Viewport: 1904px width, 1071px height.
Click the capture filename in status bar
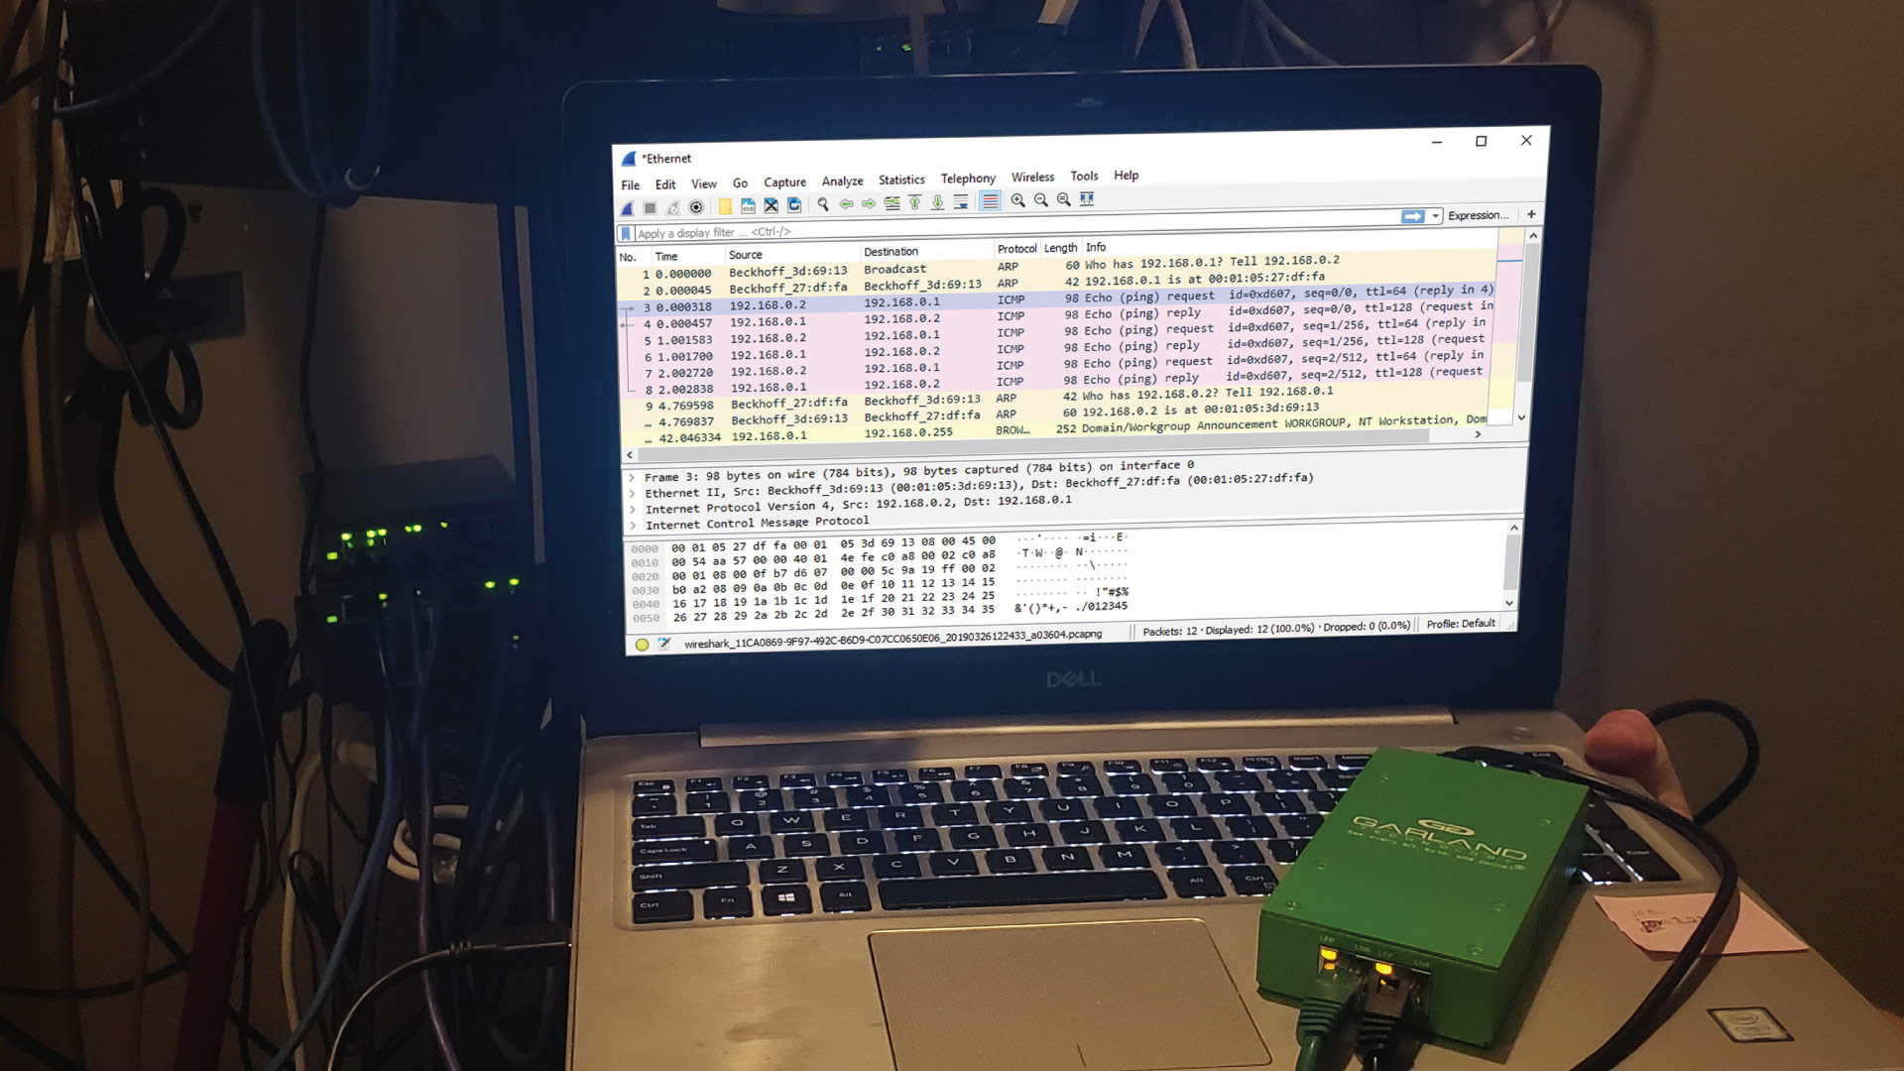click(x=892, y=639)
